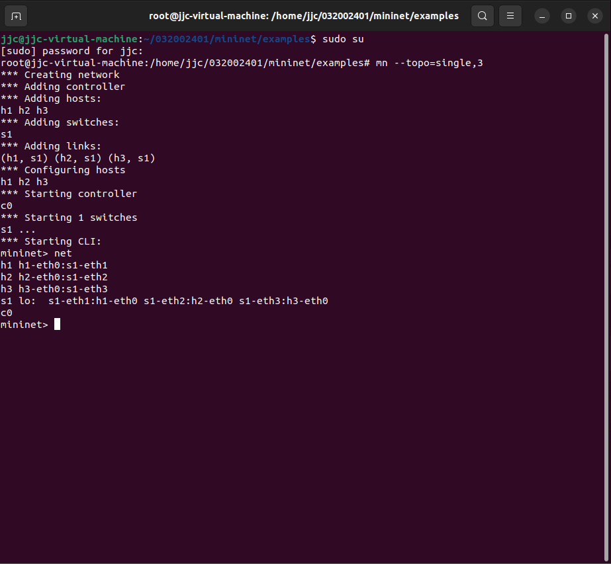Close the terminal window
This screenshot has width=611, height=564.
595,16
